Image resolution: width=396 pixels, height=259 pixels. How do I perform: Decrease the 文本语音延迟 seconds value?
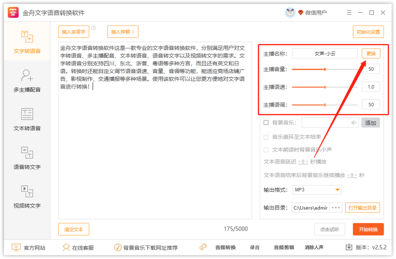[299, 162]
